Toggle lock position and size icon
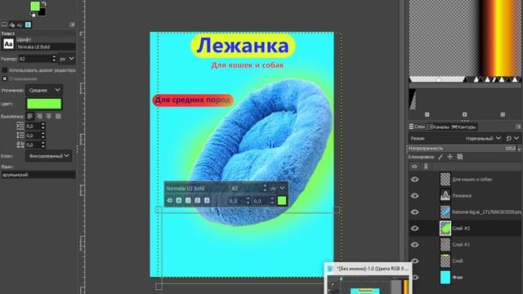 pyautogui.click(x=450, y=157)
